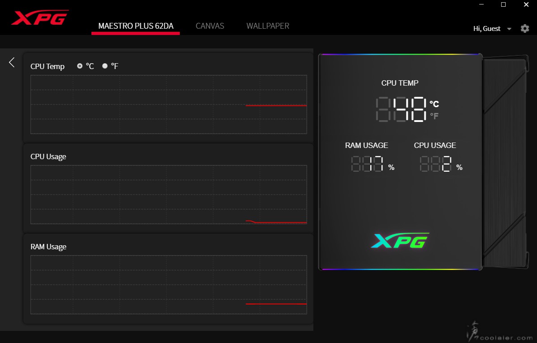This screenshot has width=537, height=343.
Task: Click the XPG logo on cooler preview
Action: pos(400,240)
